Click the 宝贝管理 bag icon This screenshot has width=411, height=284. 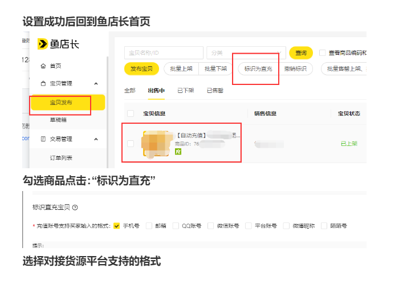pos(43,83)
